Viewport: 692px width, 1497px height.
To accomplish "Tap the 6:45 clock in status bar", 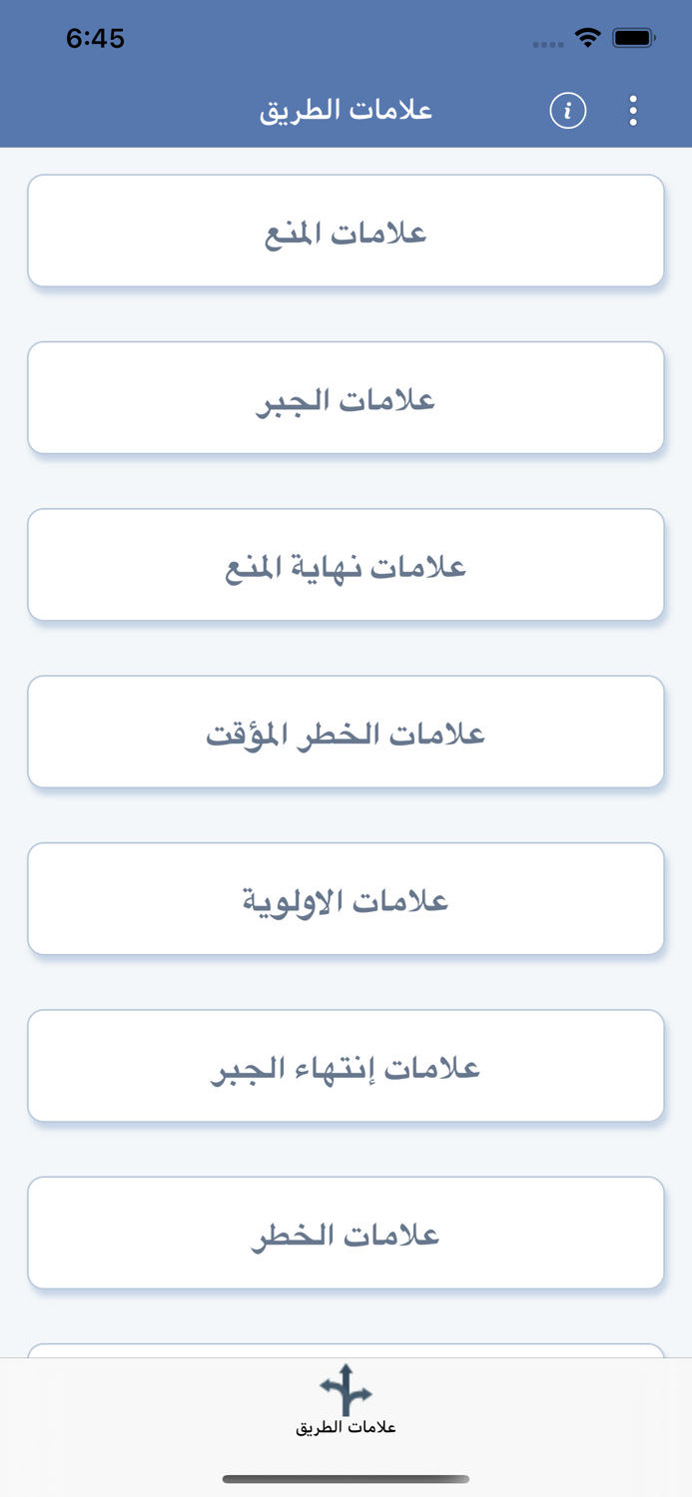I will pos(95,38).
